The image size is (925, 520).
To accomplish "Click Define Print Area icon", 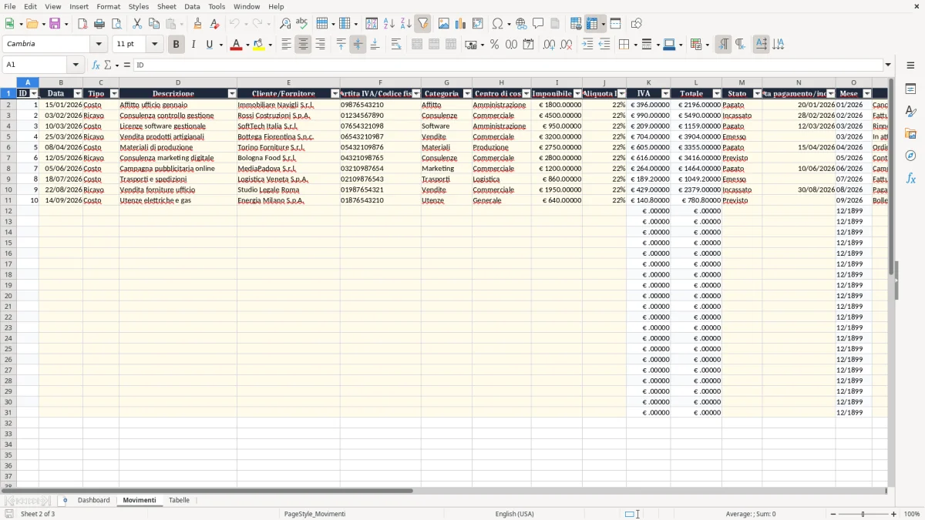I will click(x=576, y=24).
